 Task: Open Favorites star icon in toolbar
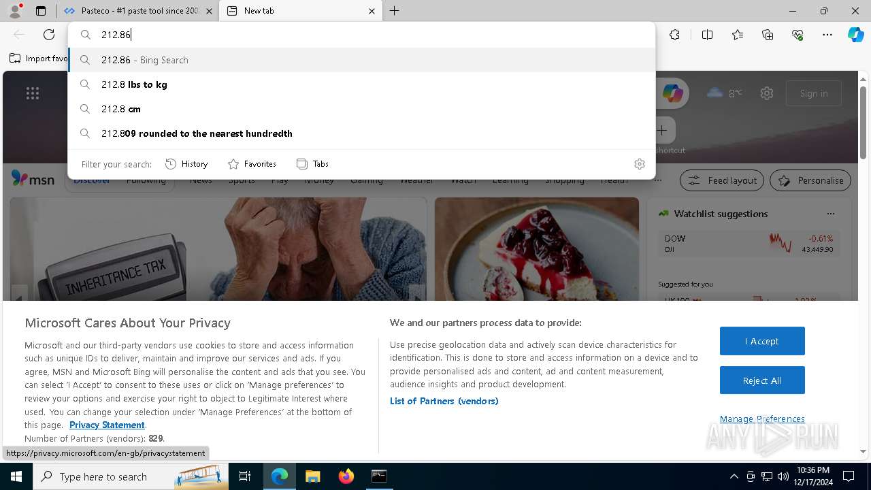pyautogui.click(x=738, y=35)
